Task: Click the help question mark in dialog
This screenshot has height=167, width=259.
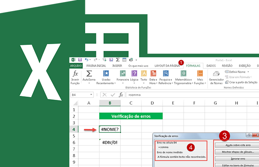Action: click(249, 135)
